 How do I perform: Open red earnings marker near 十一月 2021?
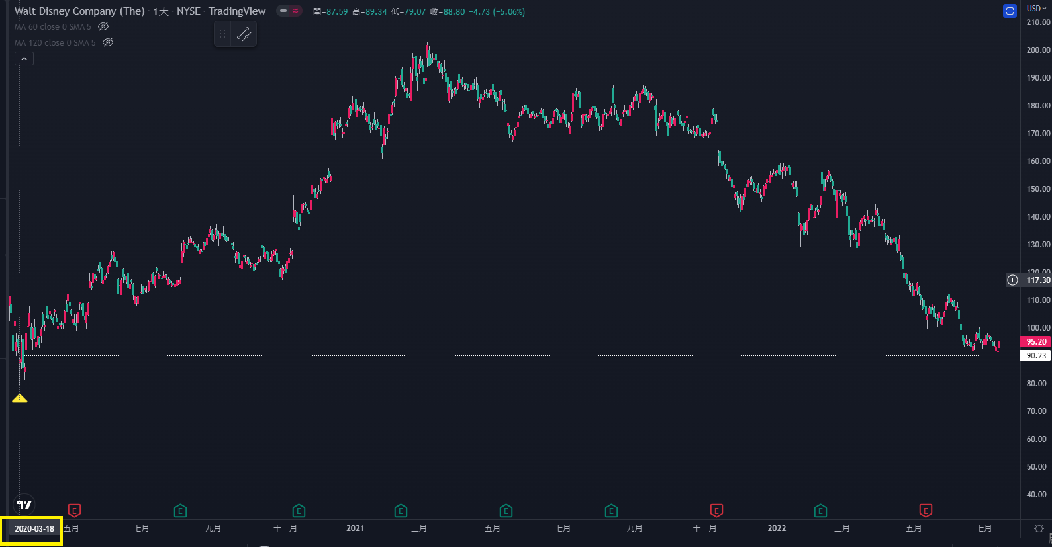(716, 511)
